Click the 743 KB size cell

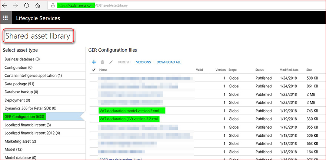[312, 111]
